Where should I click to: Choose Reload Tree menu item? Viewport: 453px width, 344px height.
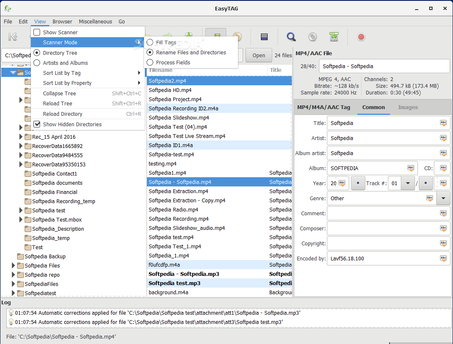[88, 104]
